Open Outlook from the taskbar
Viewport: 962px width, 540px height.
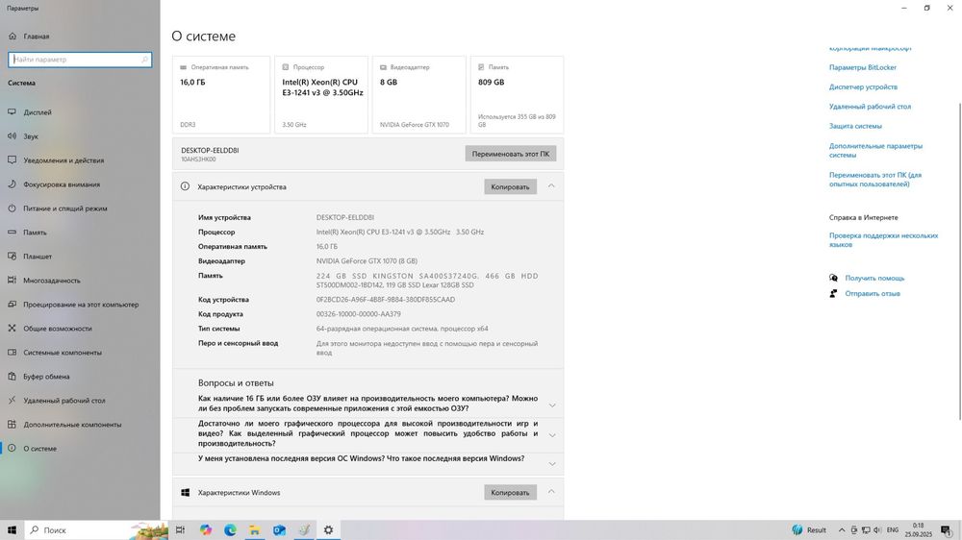pos(279,530)
